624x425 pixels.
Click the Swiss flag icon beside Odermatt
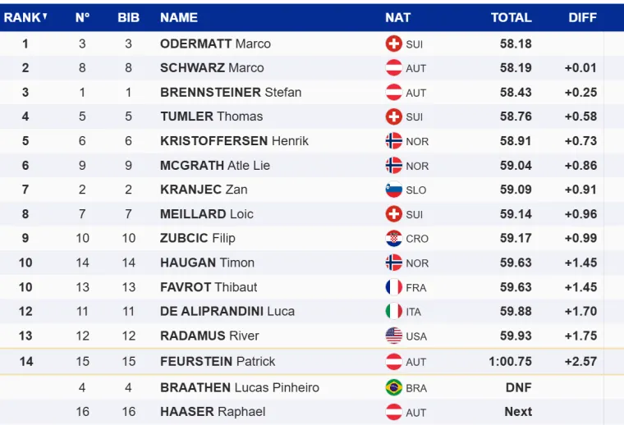pos(394,44)
